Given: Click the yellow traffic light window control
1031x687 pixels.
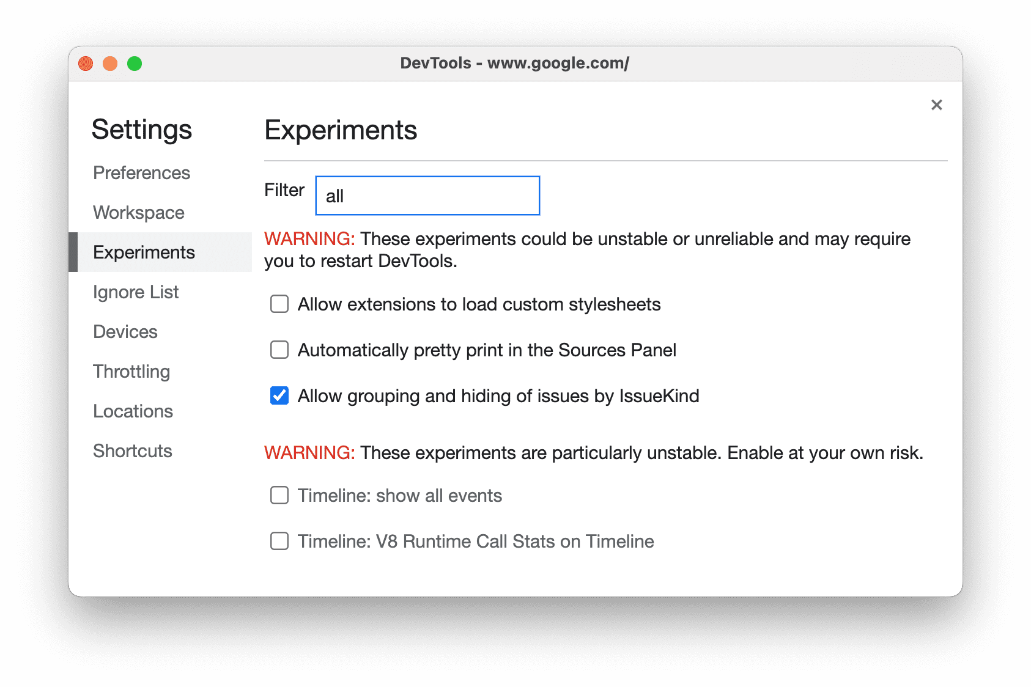Looking at the screenshot, I should point(110,63).
